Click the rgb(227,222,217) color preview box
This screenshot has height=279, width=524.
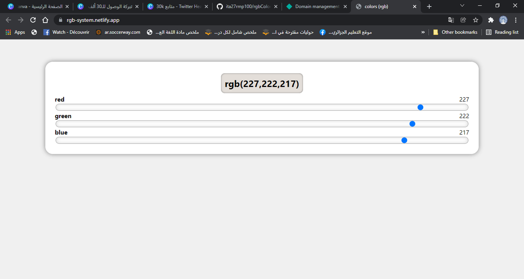(262, 83)
